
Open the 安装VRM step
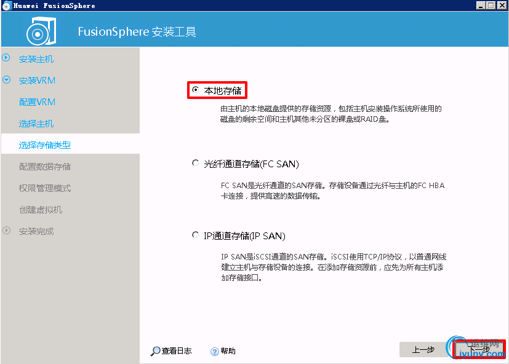(37, 81)
